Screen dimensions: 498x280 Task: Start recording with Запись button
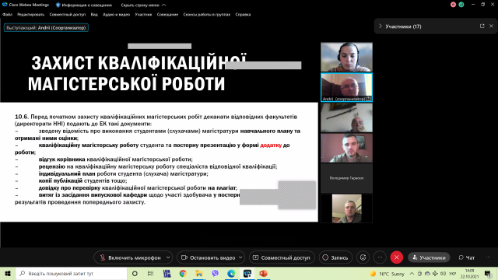tap(335, 257)
